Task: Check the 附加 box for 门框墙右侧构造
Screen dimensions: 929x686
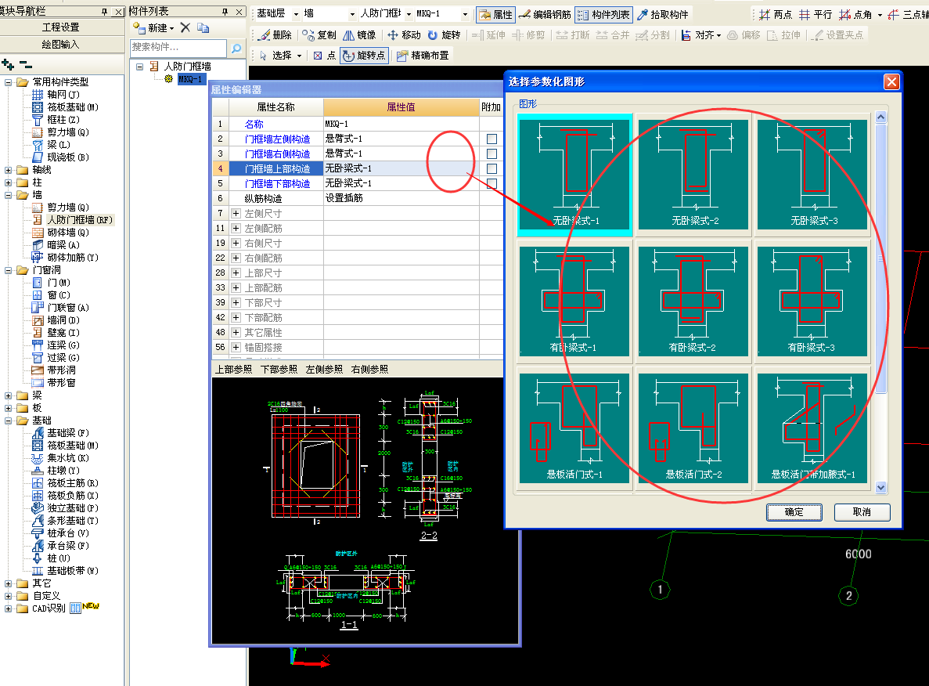Action: (492, 153)
